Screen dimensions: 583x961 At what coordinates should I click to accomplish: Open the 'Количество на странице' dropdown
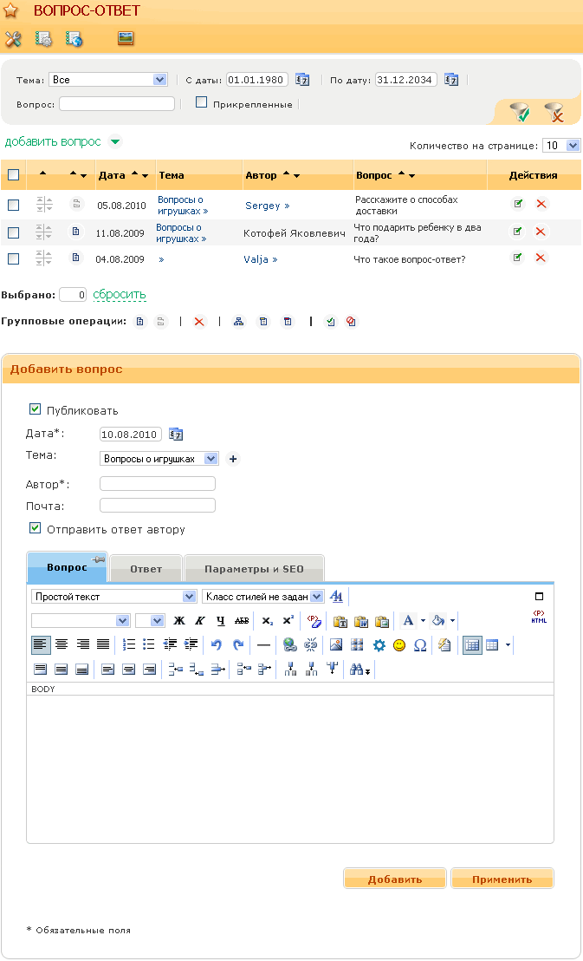(x=560, y=146)
